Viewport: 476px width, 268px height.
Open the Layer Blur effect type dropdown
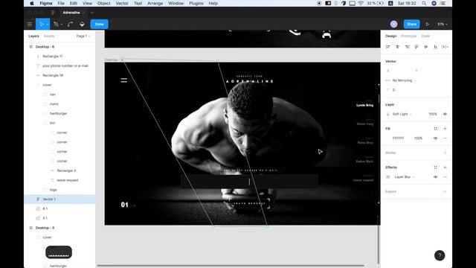click(x=405, y=177)
